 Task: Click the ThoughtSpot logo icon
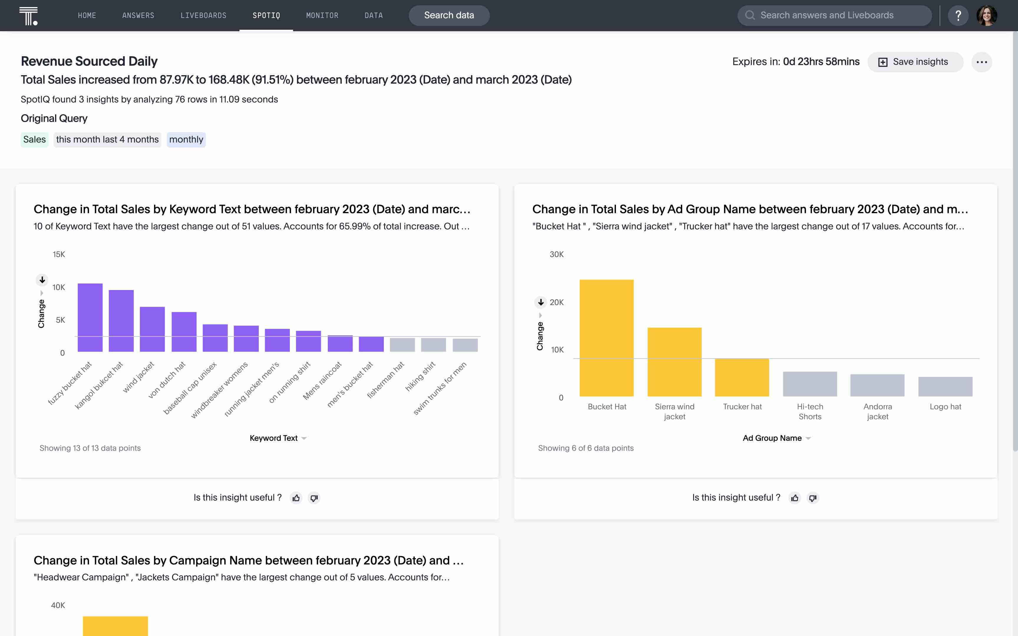(29, 16)
